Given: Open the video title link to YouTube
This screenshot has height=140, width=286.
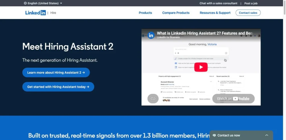Looking at the screenshot, I should [205, 33].
